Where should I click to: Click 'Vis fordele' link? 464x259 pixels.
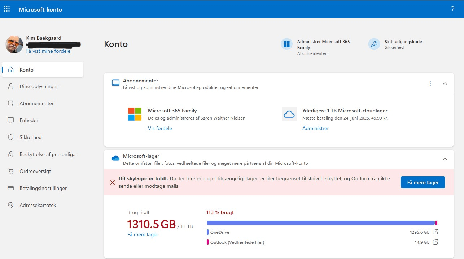tap(160, 128)
